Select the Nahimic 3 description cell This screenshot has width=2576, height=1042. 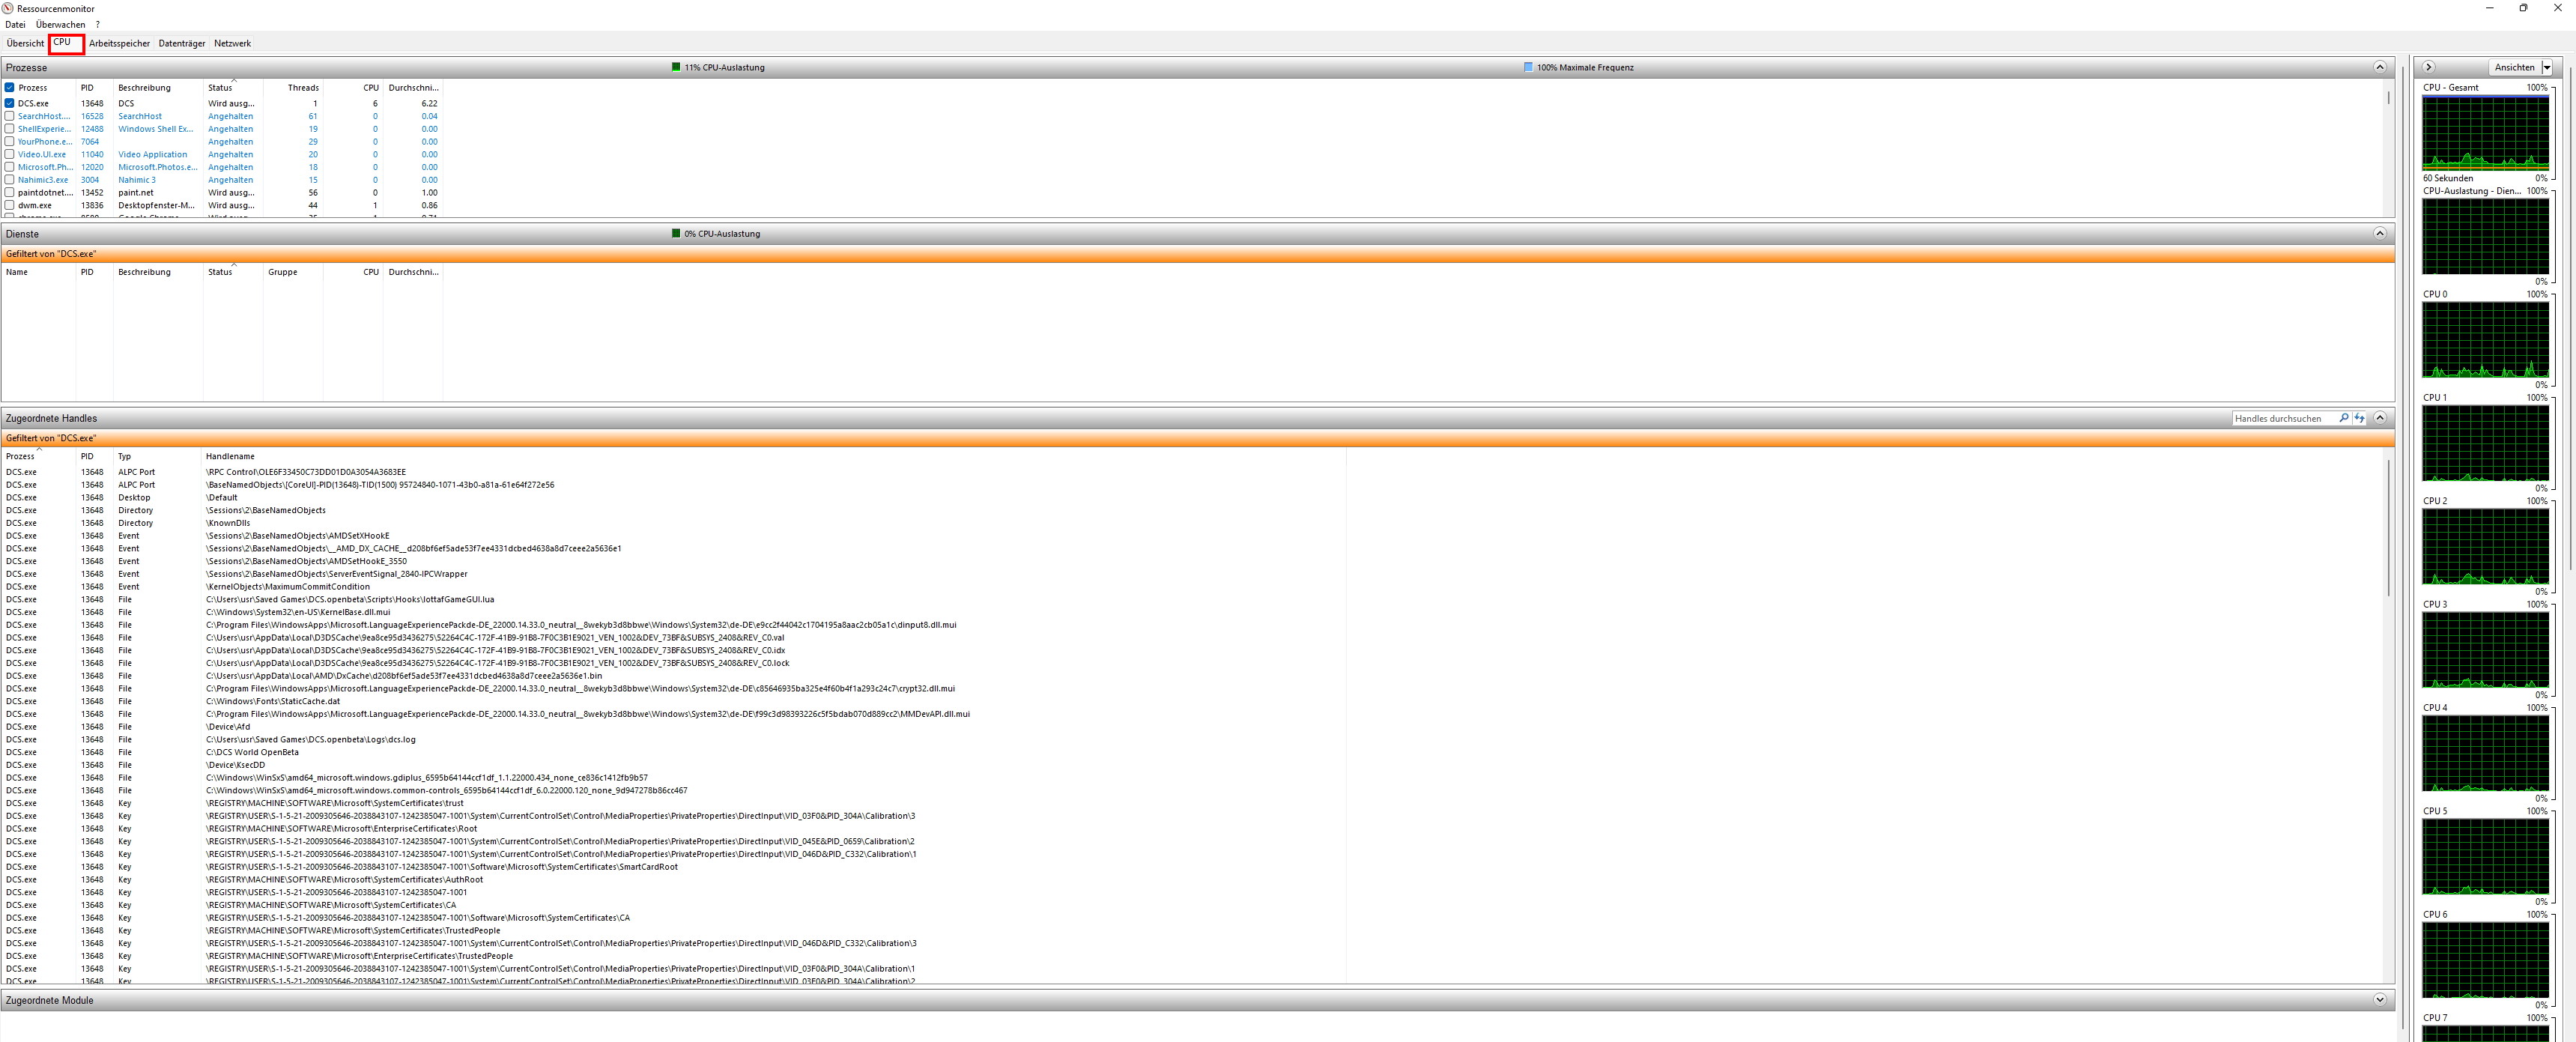[x=137, y=180]
